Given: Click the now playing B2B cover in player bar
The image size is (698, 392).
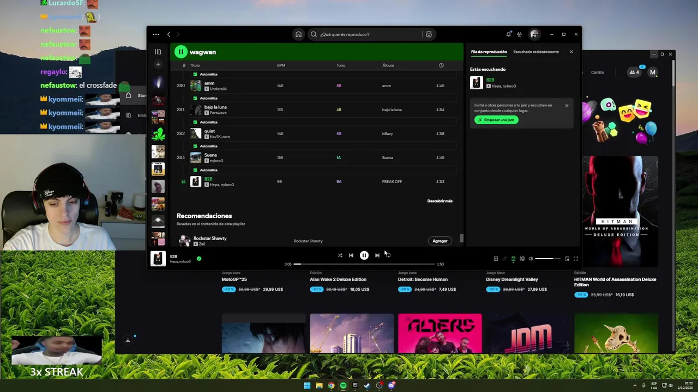Looking at the screenshot, I should (158, 259).
